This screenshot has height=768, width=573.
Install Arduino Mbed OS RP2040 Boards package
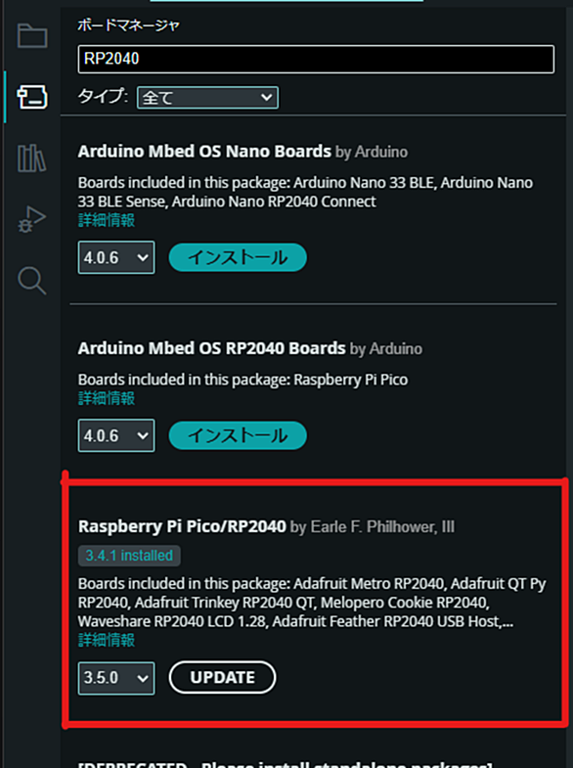pos(238,435)
